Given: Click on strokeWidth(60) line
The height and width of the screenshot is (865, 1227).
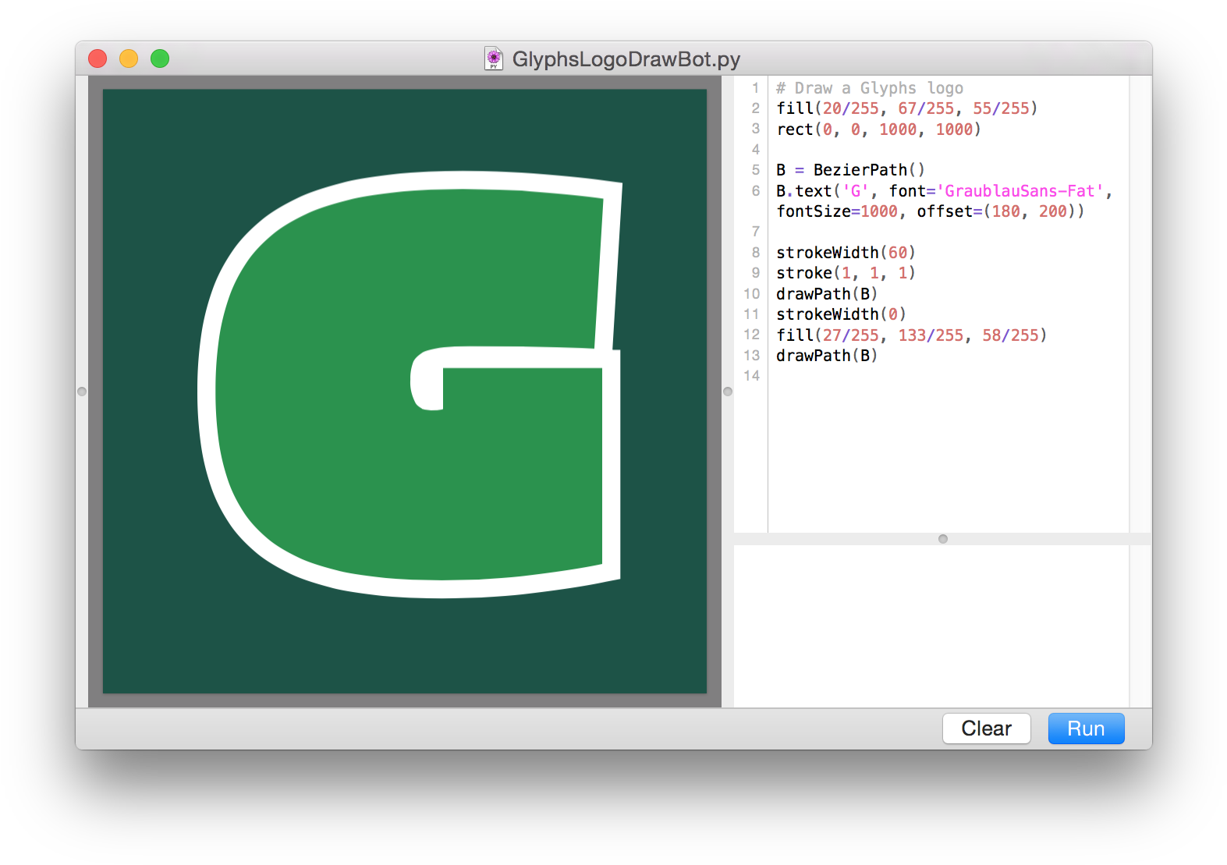Looking at the screenshot, I should pyautogui.click(x=846, y=253).
